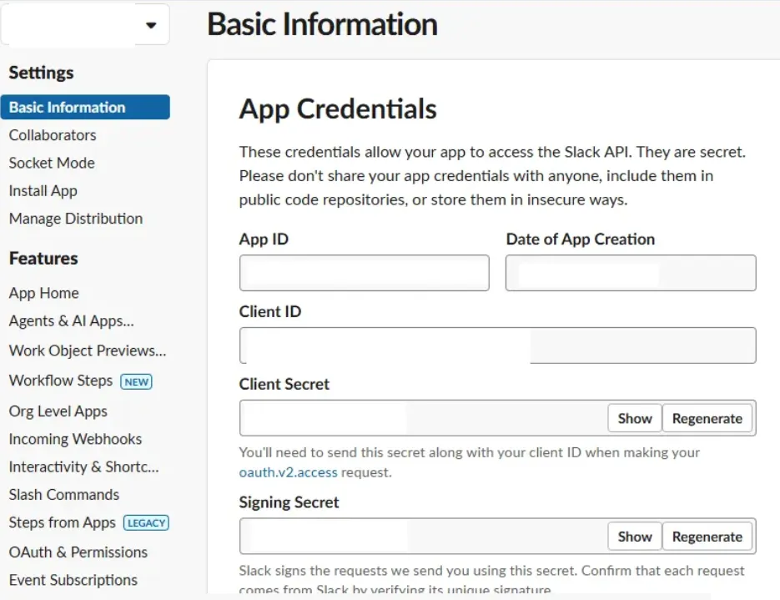Open Workflow Steps feature
780x600 pixels.
tap(61, 381)
